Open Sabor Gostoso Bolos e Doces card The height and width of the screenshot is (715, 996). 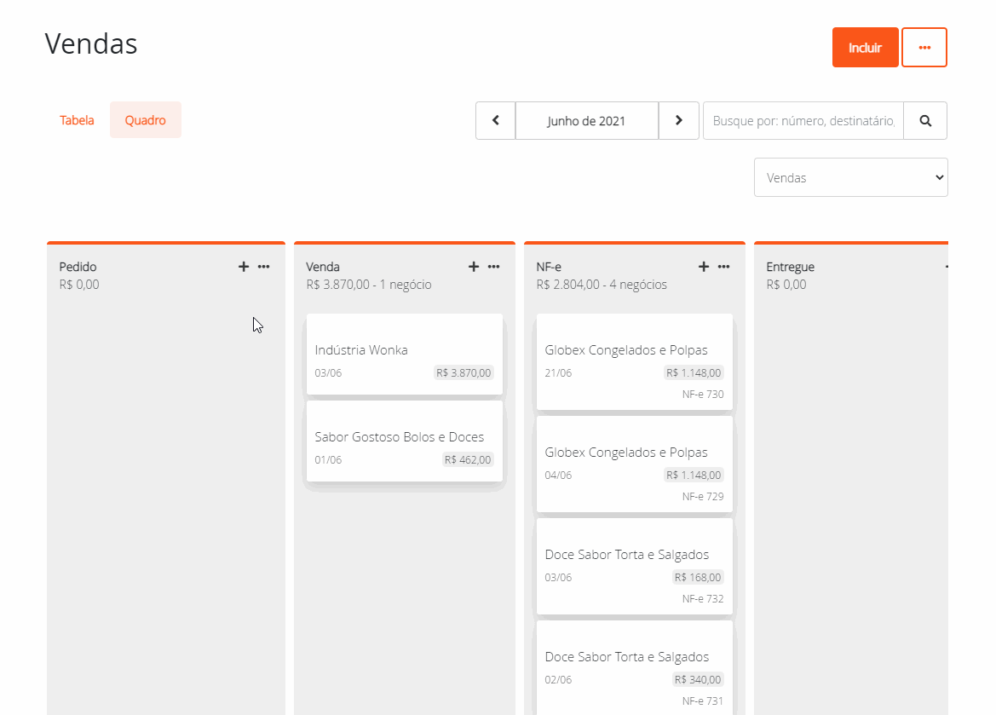click(x=404, y=441)
